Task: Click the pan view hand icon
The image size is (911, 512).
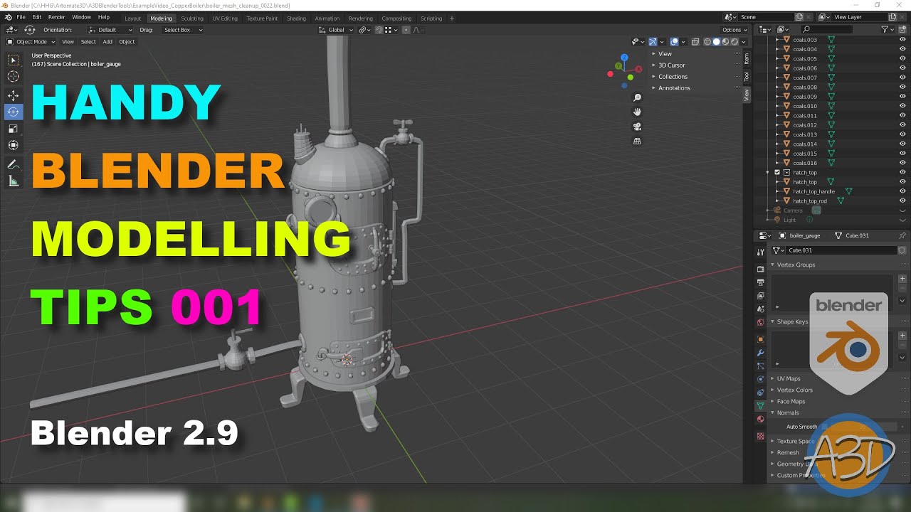Action: pos(637,112)
